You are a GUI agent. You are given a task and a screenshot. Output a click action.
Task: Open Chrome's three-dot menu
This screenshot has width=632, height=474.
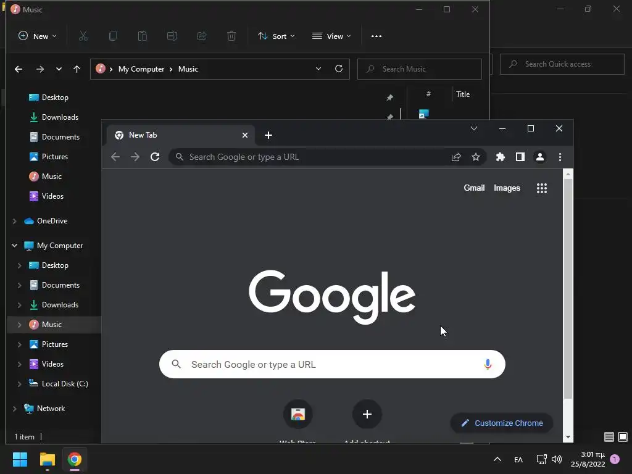tap(560, 157)
